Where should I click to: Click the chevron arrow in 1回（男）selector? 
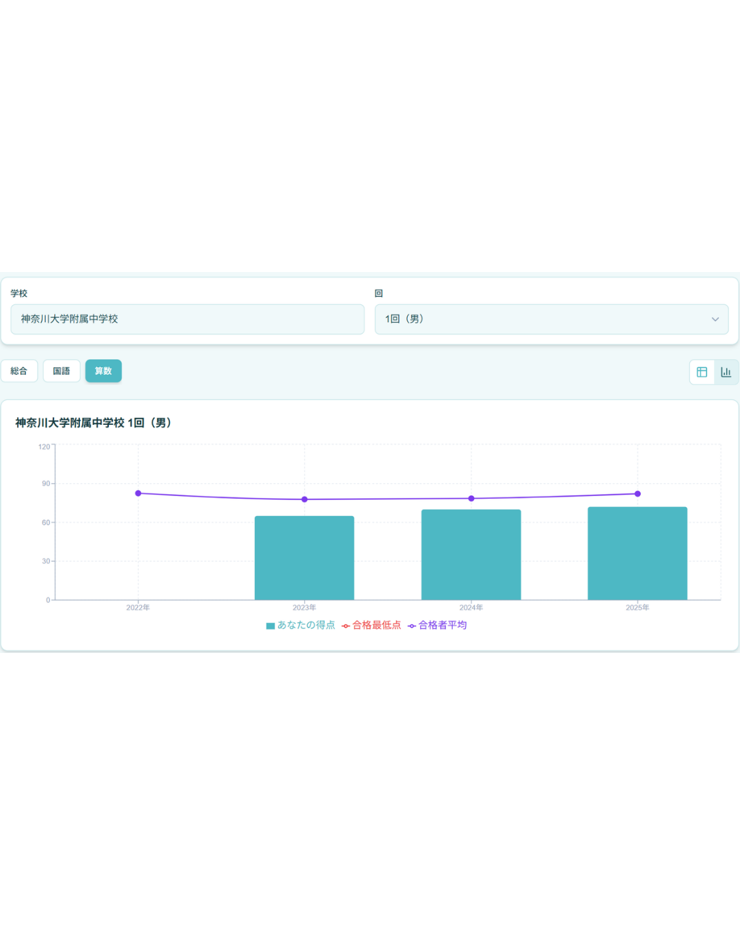[x=715, y=319]
